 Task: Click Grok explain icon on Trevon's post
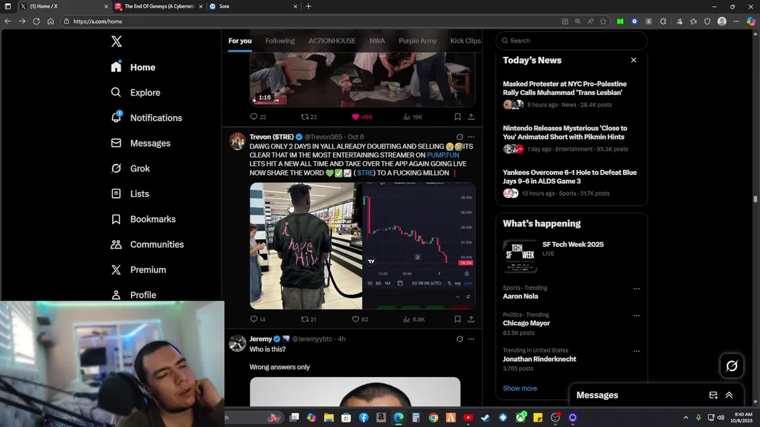[460, 137]
